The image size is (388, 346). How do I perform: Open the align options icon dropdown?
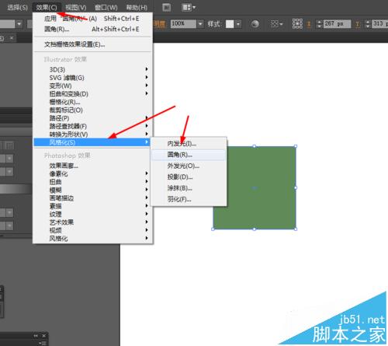(276, 24)
